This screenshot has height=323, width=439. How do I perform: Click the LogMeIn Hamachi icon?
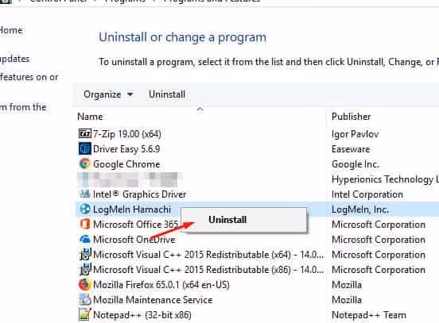pos(84,209)
